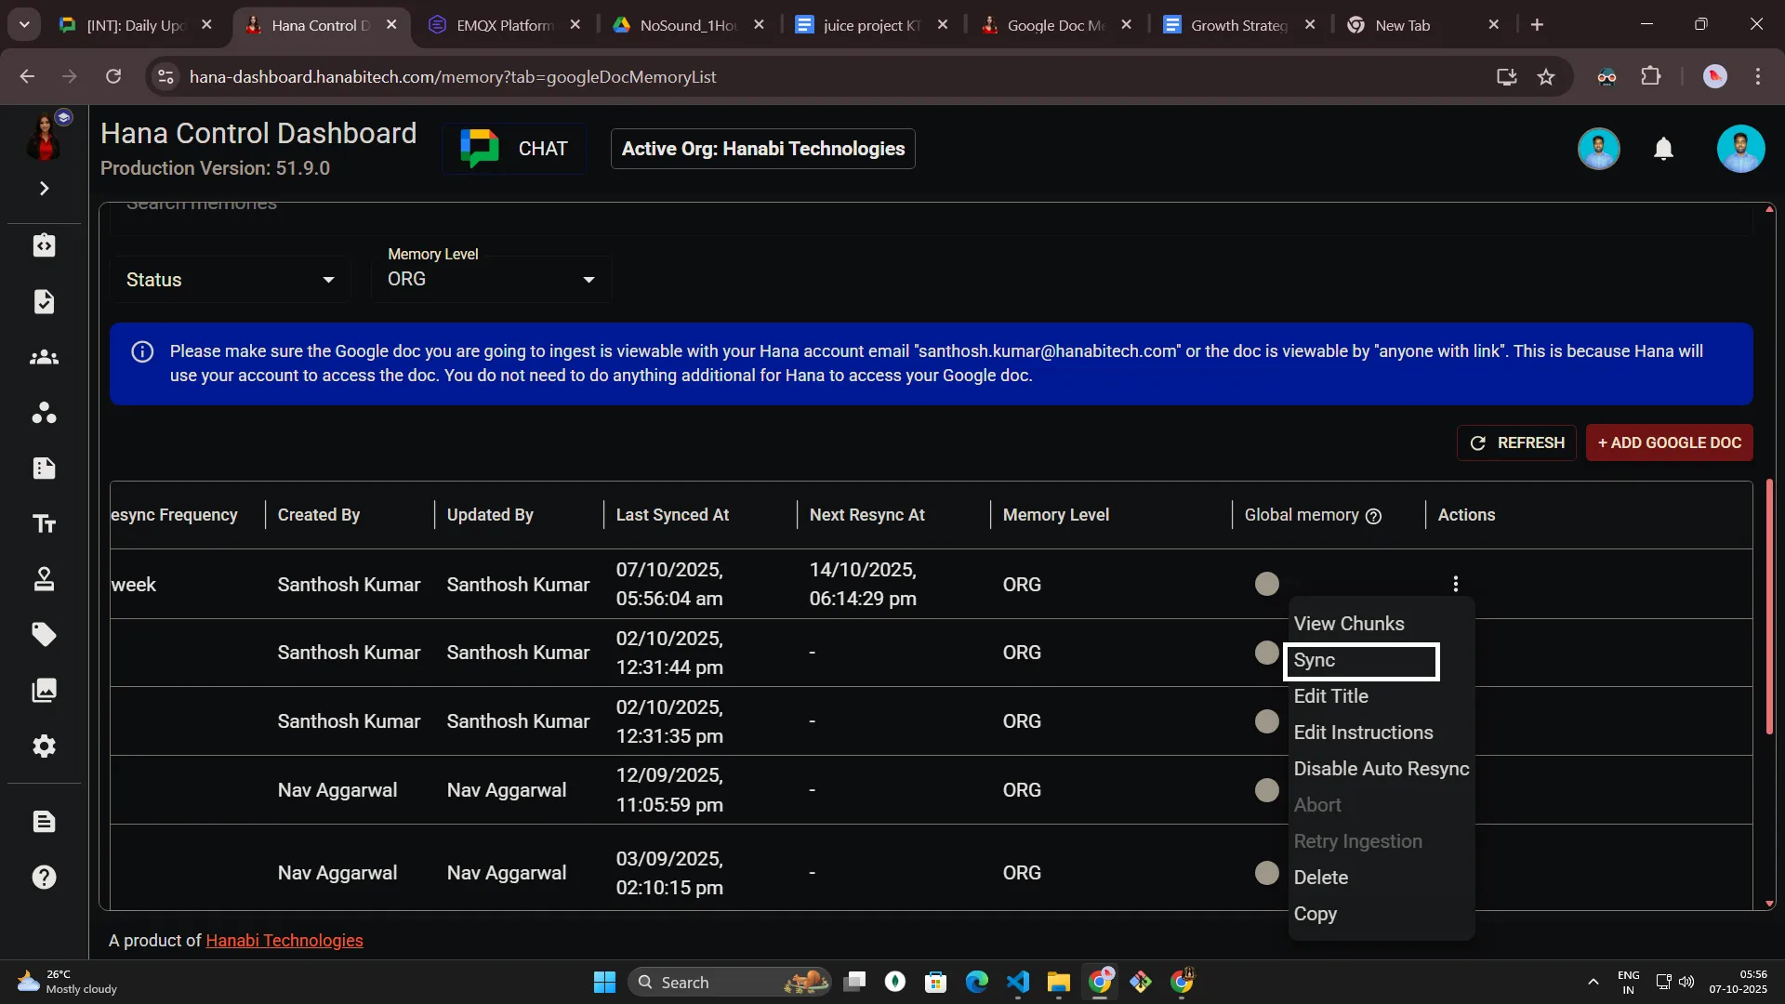Click the typography Tt sidebar icon
Image resolution: width=1785 pixels, height=1004 pixels.
click(x=44, y=523)
